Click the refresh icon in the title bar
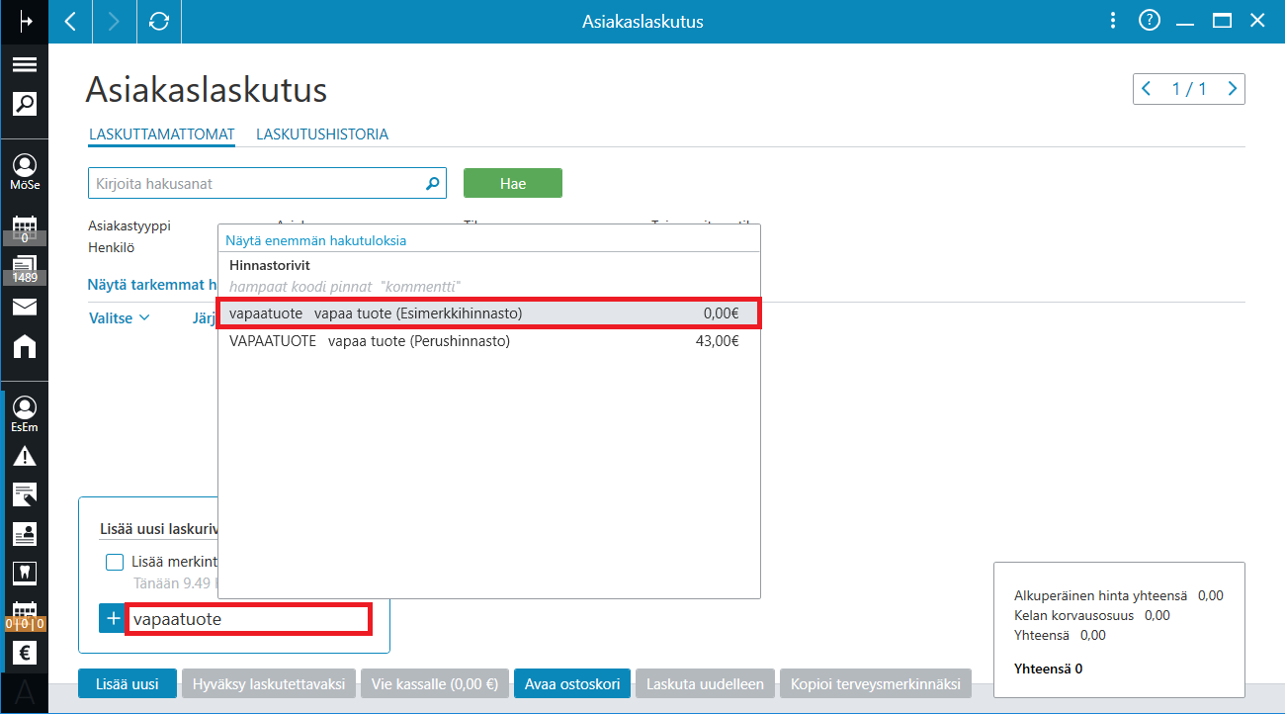This screenshot has width=1285, height=714. tap(159, 21)
